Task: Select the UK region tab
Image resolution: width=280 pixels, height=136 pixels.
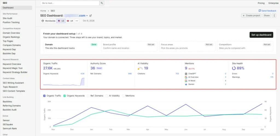Action: tap(70, 21)
